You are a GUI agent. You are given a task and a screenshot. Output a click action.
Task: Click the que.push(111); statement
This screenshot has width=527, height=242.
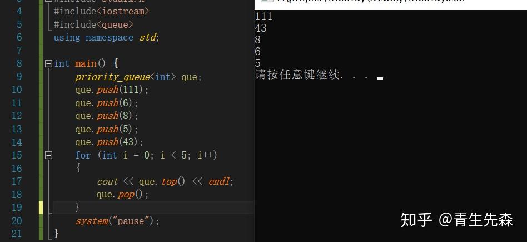(x=112, y=90)
